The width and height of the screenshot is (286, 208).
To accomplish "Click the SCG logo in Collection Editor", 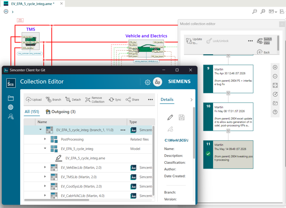I will [11, 83].
